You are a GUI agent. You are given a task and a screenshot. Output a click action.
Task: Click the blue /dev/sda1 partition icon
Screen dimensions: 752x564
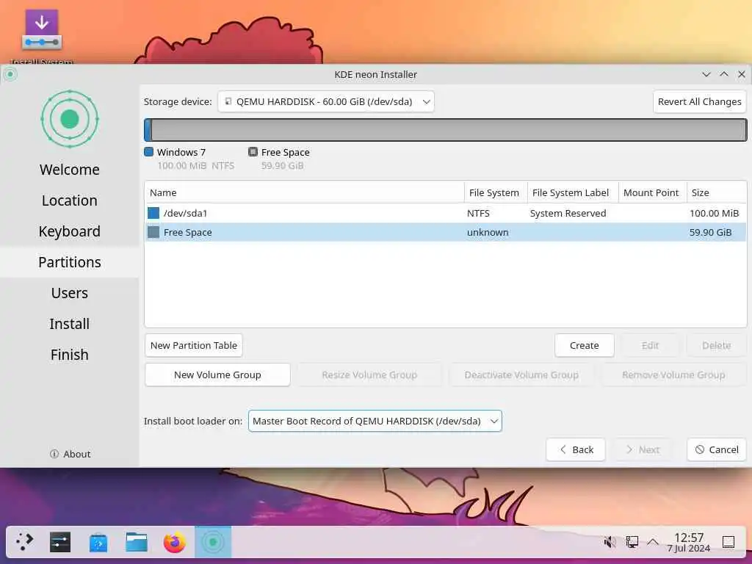153,213
